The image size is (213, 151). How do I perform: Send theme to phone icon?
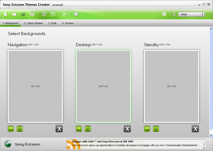76,14
